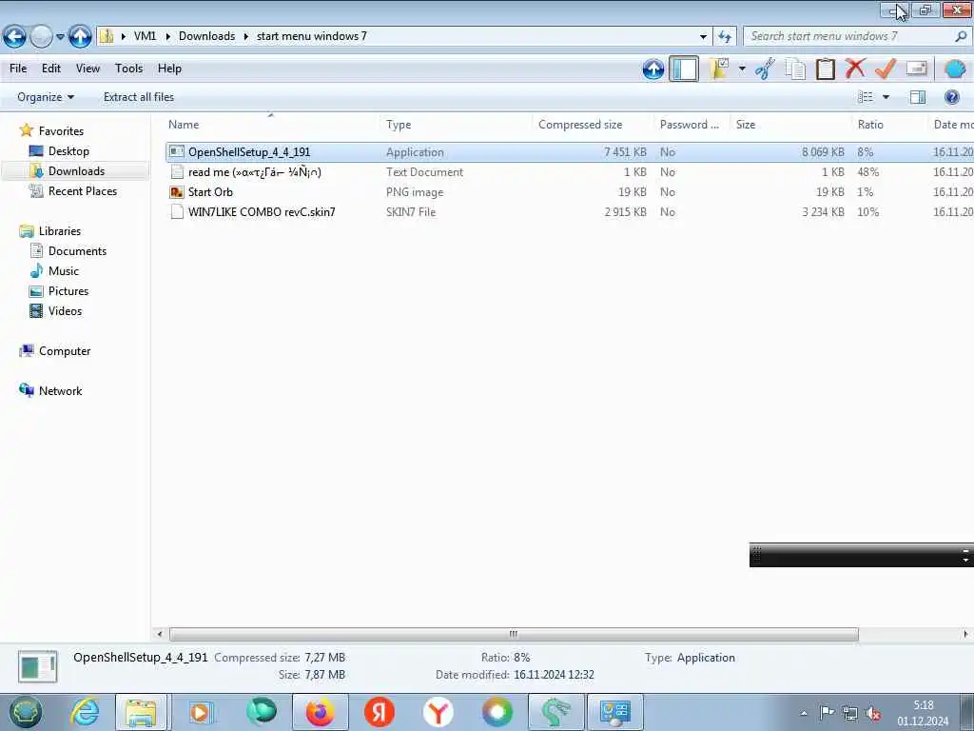The image size is (974, 731).
Task: Select Downloads in the address breadcrumb
Action: point(206,36)
